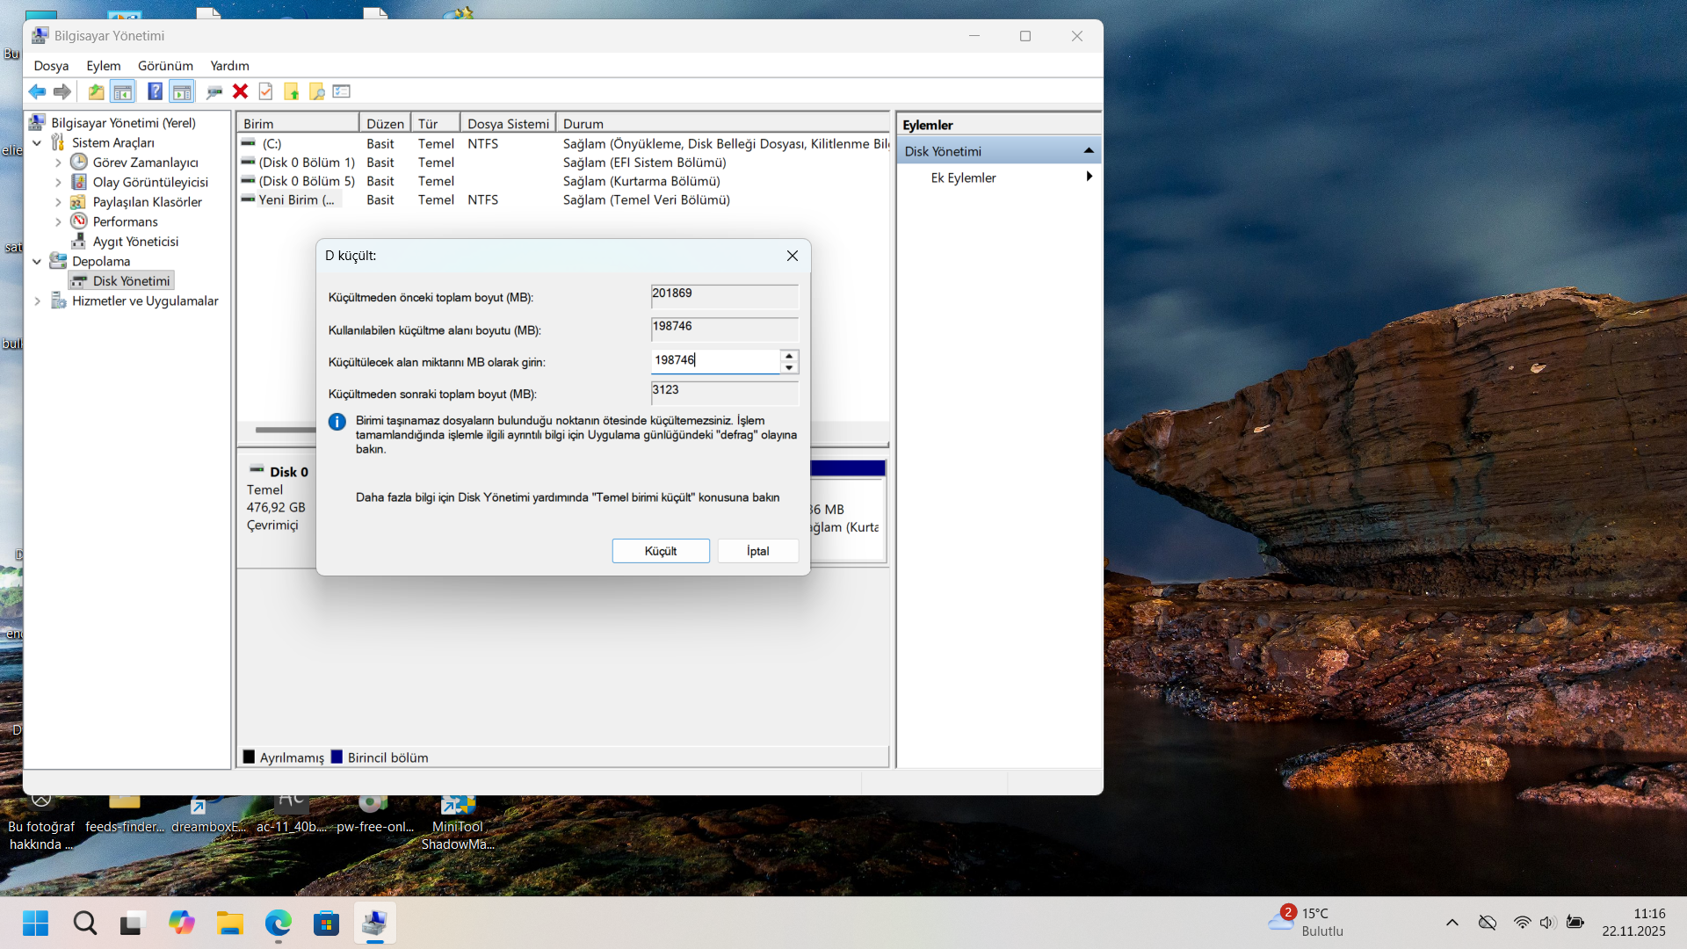Expand Hizmetler ve Uygulamalar node

[x=37, y=301]
